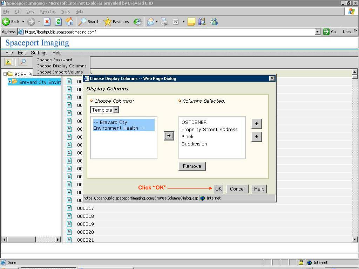Select Subdivision in Columns Selected list
359x269 pixels.
point(194,144)
